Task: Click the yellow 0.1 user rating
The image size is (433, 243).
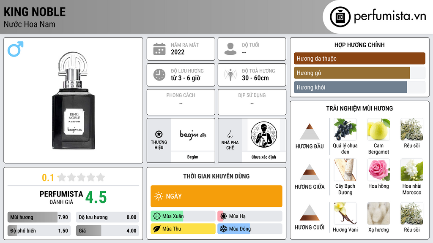Action: 48,178
